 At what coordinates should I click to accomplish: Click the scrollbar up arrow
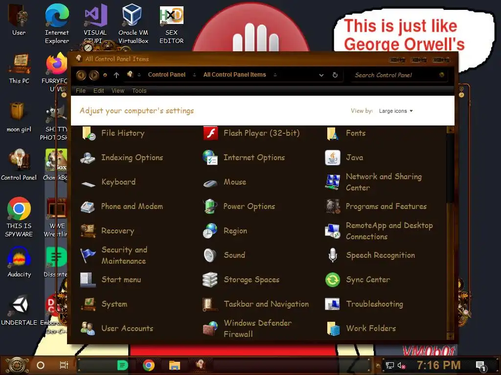click(450, 129)
